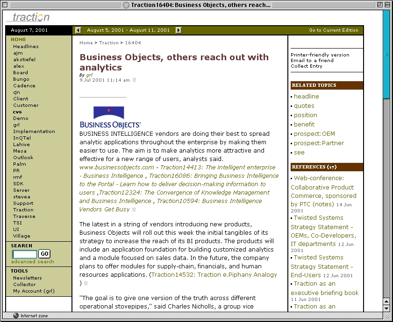This screenshot has width=393, height=322.
Task: Select the prospect:OEM related topic
Action: [314, 134]
